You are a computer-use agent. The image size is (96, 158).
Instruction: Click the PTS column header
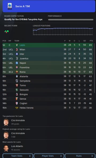pos(91,41)
